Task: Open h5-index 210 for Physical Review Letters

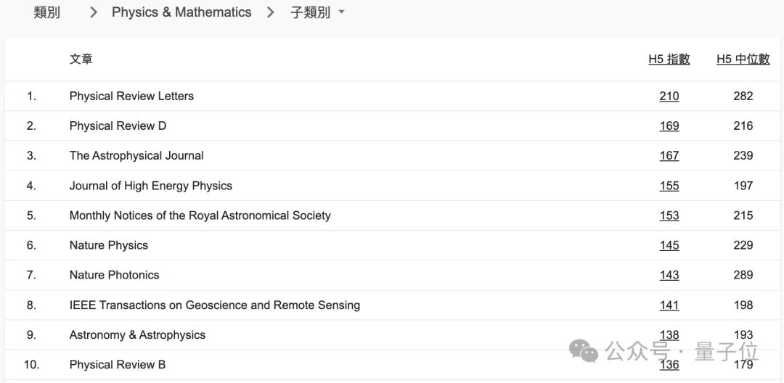Action: tap(669, 96)
